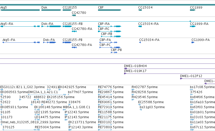Viewport: 215px width, 131px height.
Task: Select the CG18155-PB protein feature
Action: [67, 42]
